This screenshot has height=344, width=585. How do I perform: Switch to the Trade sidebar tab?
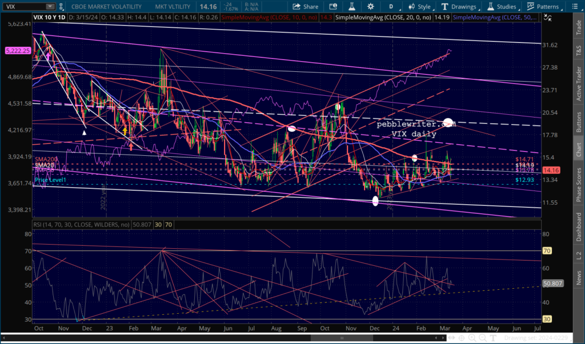click(x=579, y=27)
